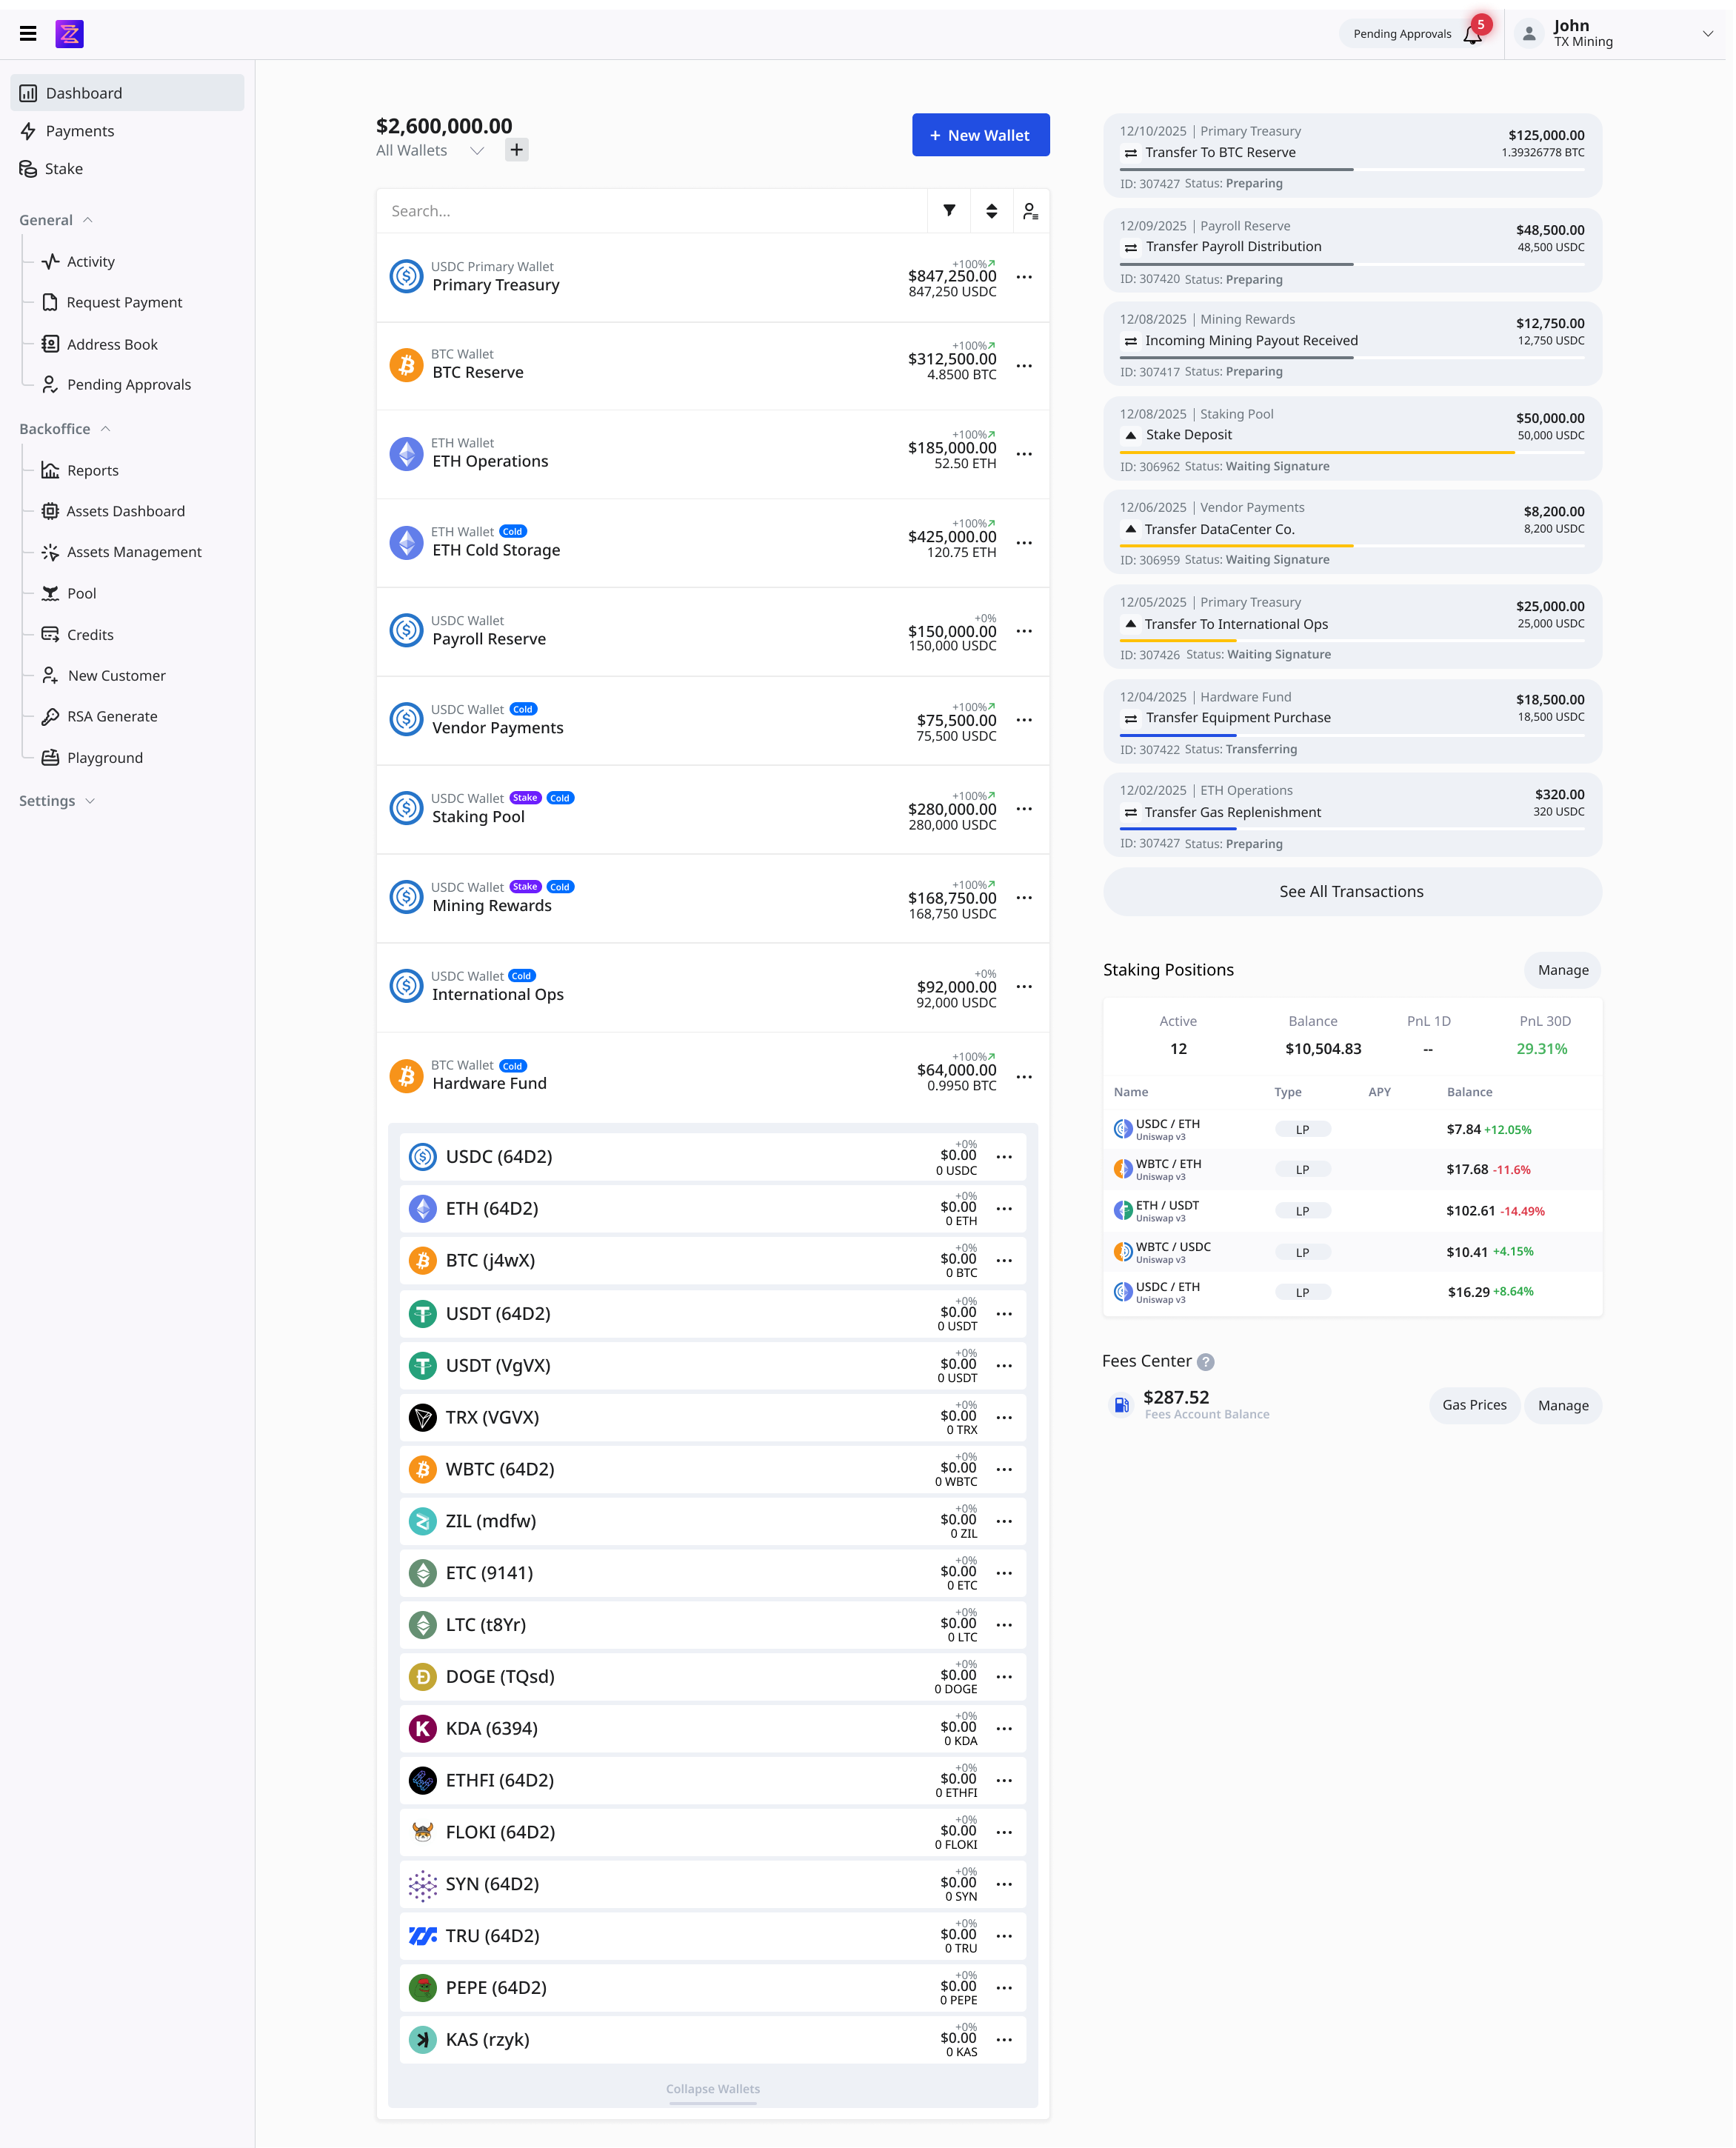Click the Fees Center help question icon
The width and height of the screenshot is (1736, 2148).
coord(1205,1362)
